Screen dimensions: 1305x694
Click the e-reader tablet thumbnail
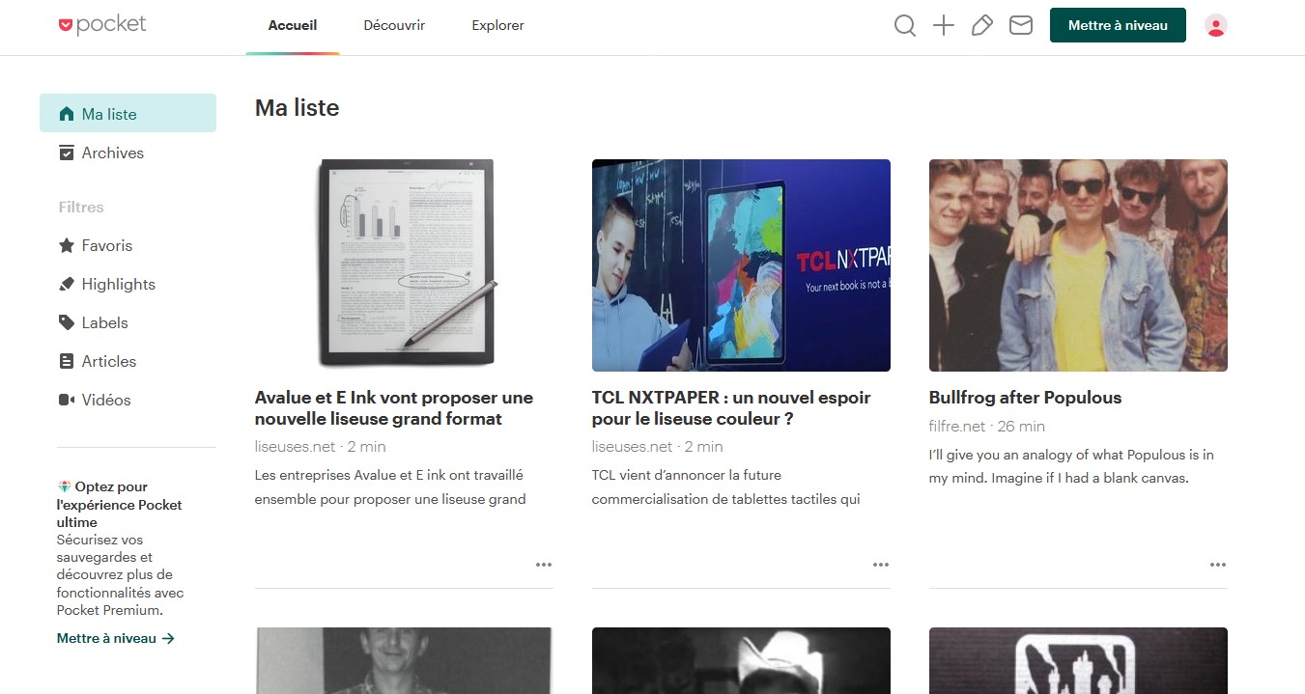(x=404, y=265)
